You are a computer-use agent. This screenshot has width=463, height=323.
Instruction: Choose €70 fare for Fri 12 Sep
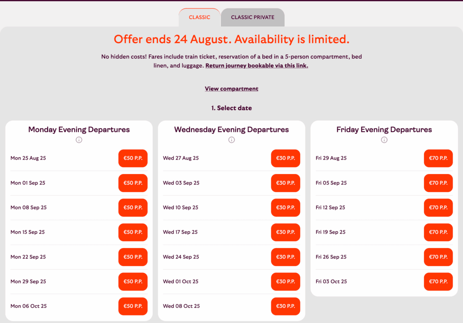(x=438, y=207)
